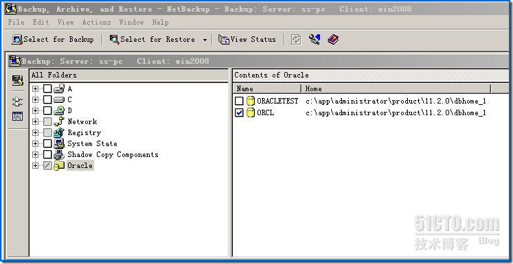Click Select for Backup button
The image size is (513, 264).
pyautogui.click(x=53, y=40)
